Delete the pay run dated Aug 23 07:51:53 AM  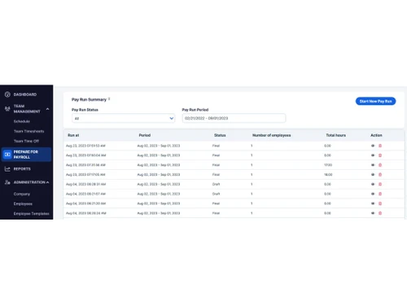pyautogui.click(x=380, y=146)
